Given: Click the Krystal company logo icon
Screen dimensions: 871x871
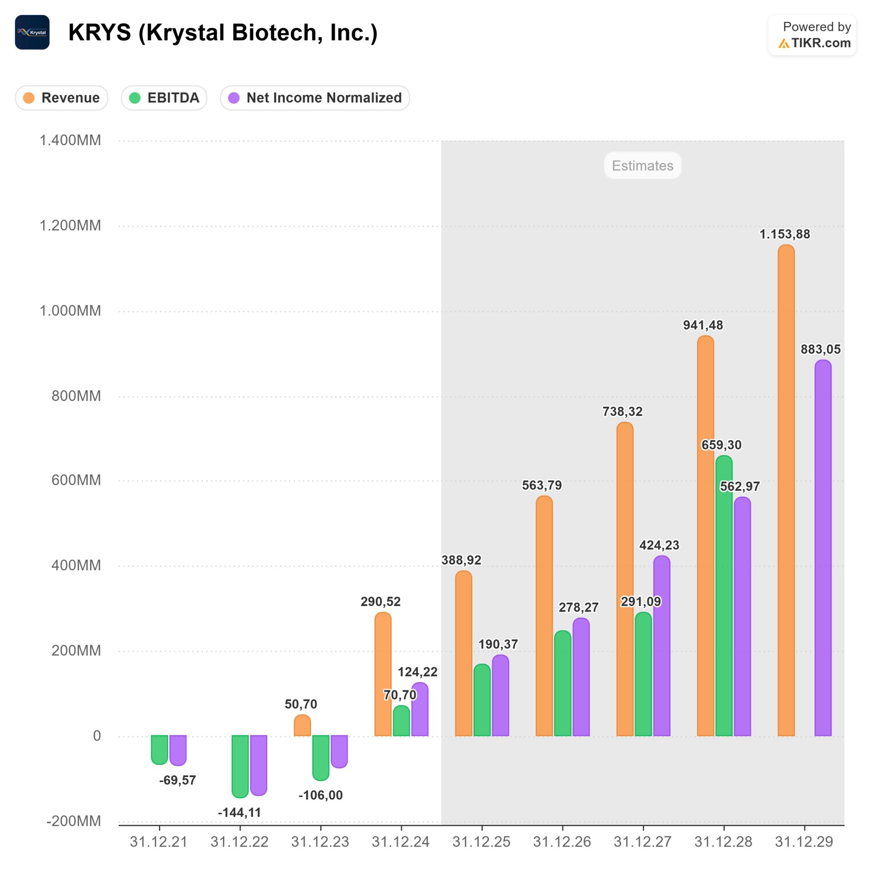Looking at the screenshot, I should (32, 32).
